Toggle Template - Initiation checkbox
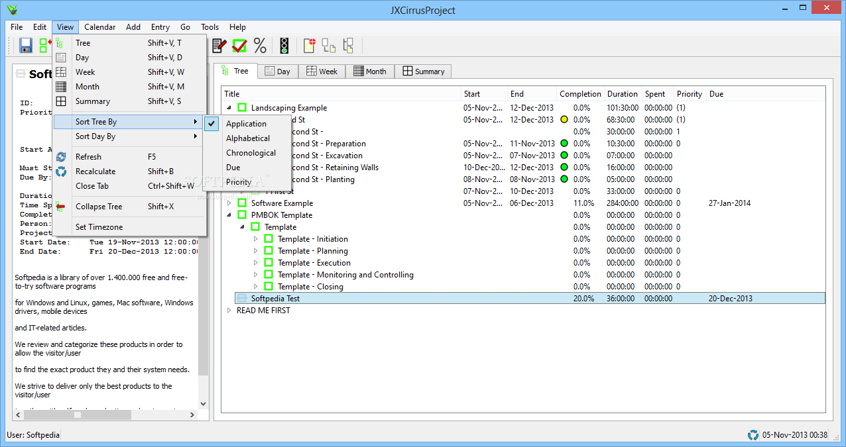Image resolution: width=846 pixels, height=447 pixels. click(x=269, y=239)
